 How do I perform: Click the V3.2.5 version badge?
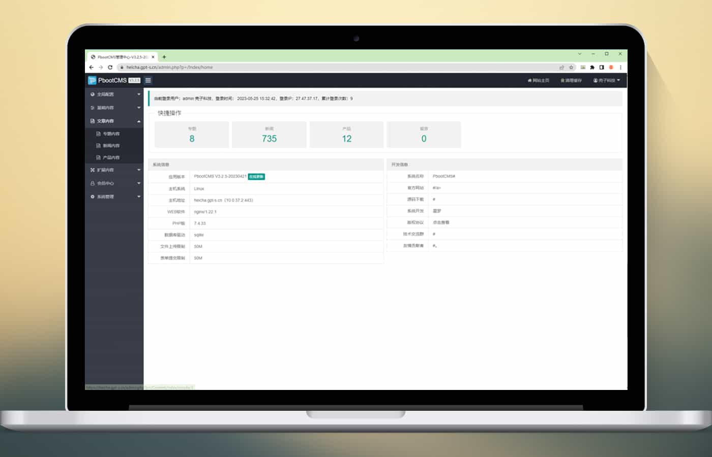tap(134, 80)
